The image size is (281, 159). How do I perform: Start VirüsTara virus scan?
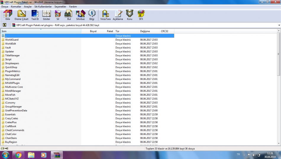(105, 15)
